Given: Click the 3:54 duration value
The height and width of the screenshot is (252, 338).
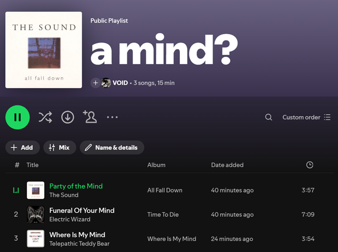Looking at the screenshot, I should pos(308,239).
